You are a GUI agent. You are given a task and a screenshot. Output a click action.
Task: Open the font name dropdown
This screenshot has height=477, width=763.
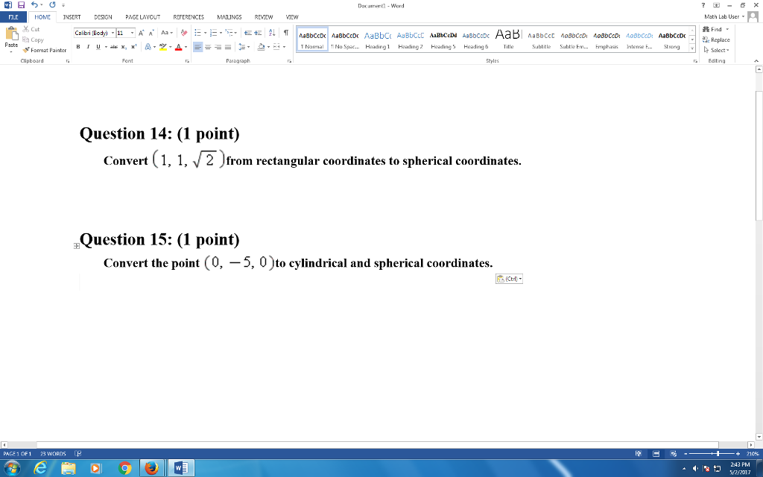coord(113,32)
